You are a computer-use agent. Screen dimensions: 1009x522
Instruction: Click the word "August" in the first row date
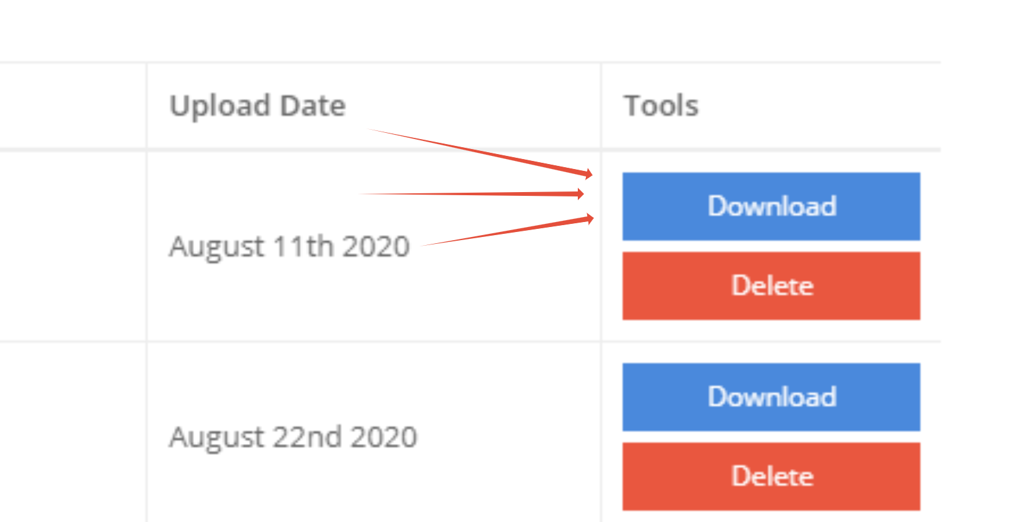[217, 246]
